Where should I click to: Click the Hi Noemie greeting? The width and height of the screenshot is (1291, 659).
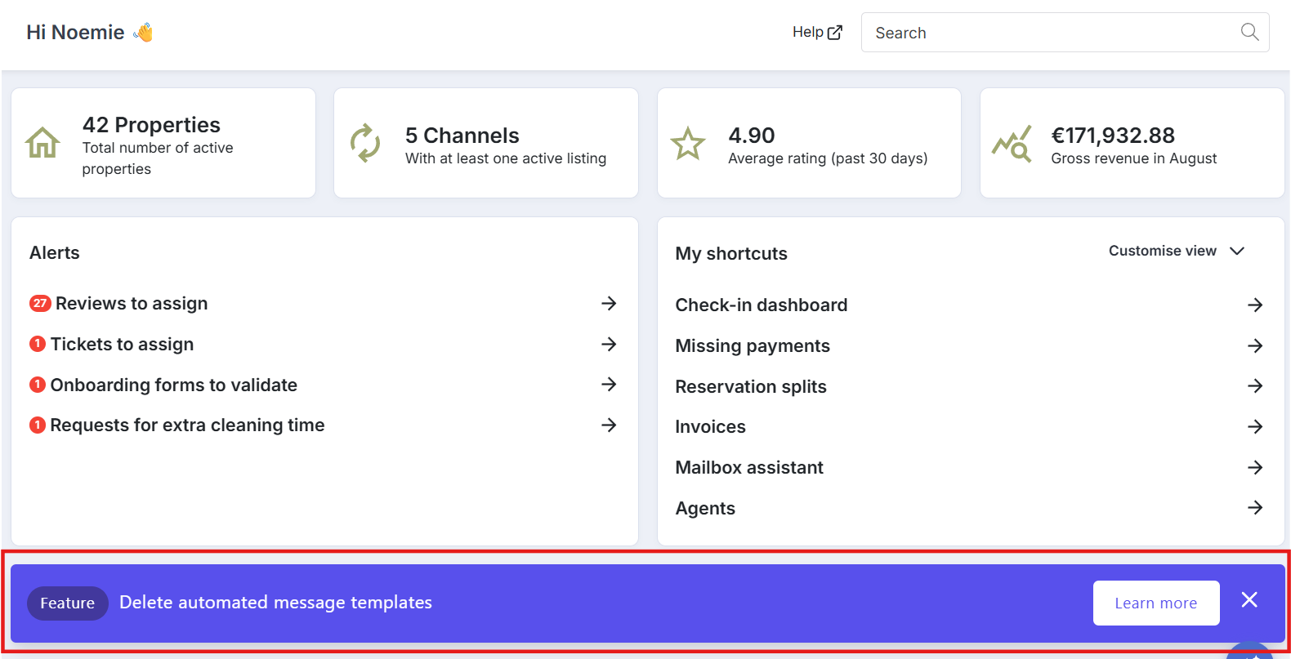coord(75,33)
